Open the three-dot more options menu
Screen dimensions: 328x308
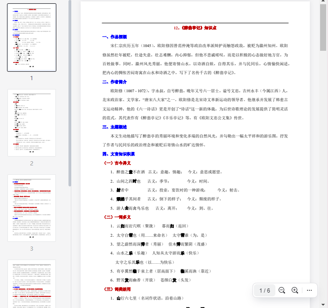pos(309,290)
